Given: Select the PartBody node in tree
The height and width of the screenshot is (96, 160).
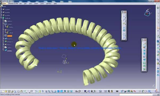Looking at the screenshot, I should [x=8, y=18].
